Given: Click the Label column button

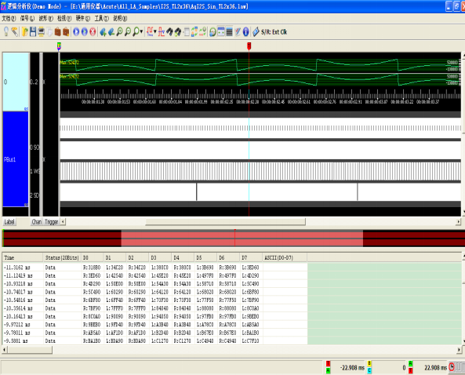Looking at the screenshot, I should tap(9, 221).
